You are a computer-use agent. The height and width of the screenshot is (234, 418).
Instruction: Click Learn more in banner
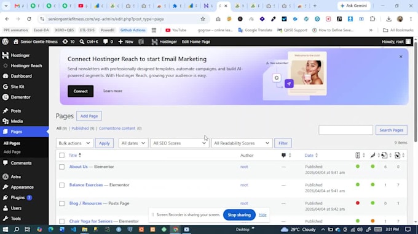pyautogui.click(x=112, y=91)
